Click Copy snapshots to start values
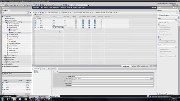 [x=81, y=13]
